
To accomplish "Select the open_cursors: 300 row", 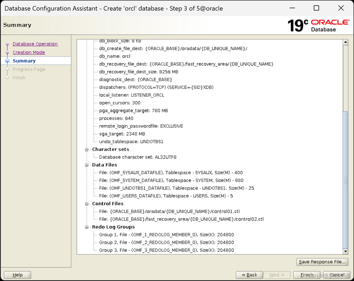I will (120, 103).
